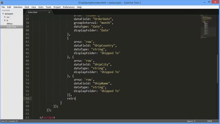This screenshot has height=124, width=220.
Task: Select the css folder in sidebar
Action: pos(8,17)
